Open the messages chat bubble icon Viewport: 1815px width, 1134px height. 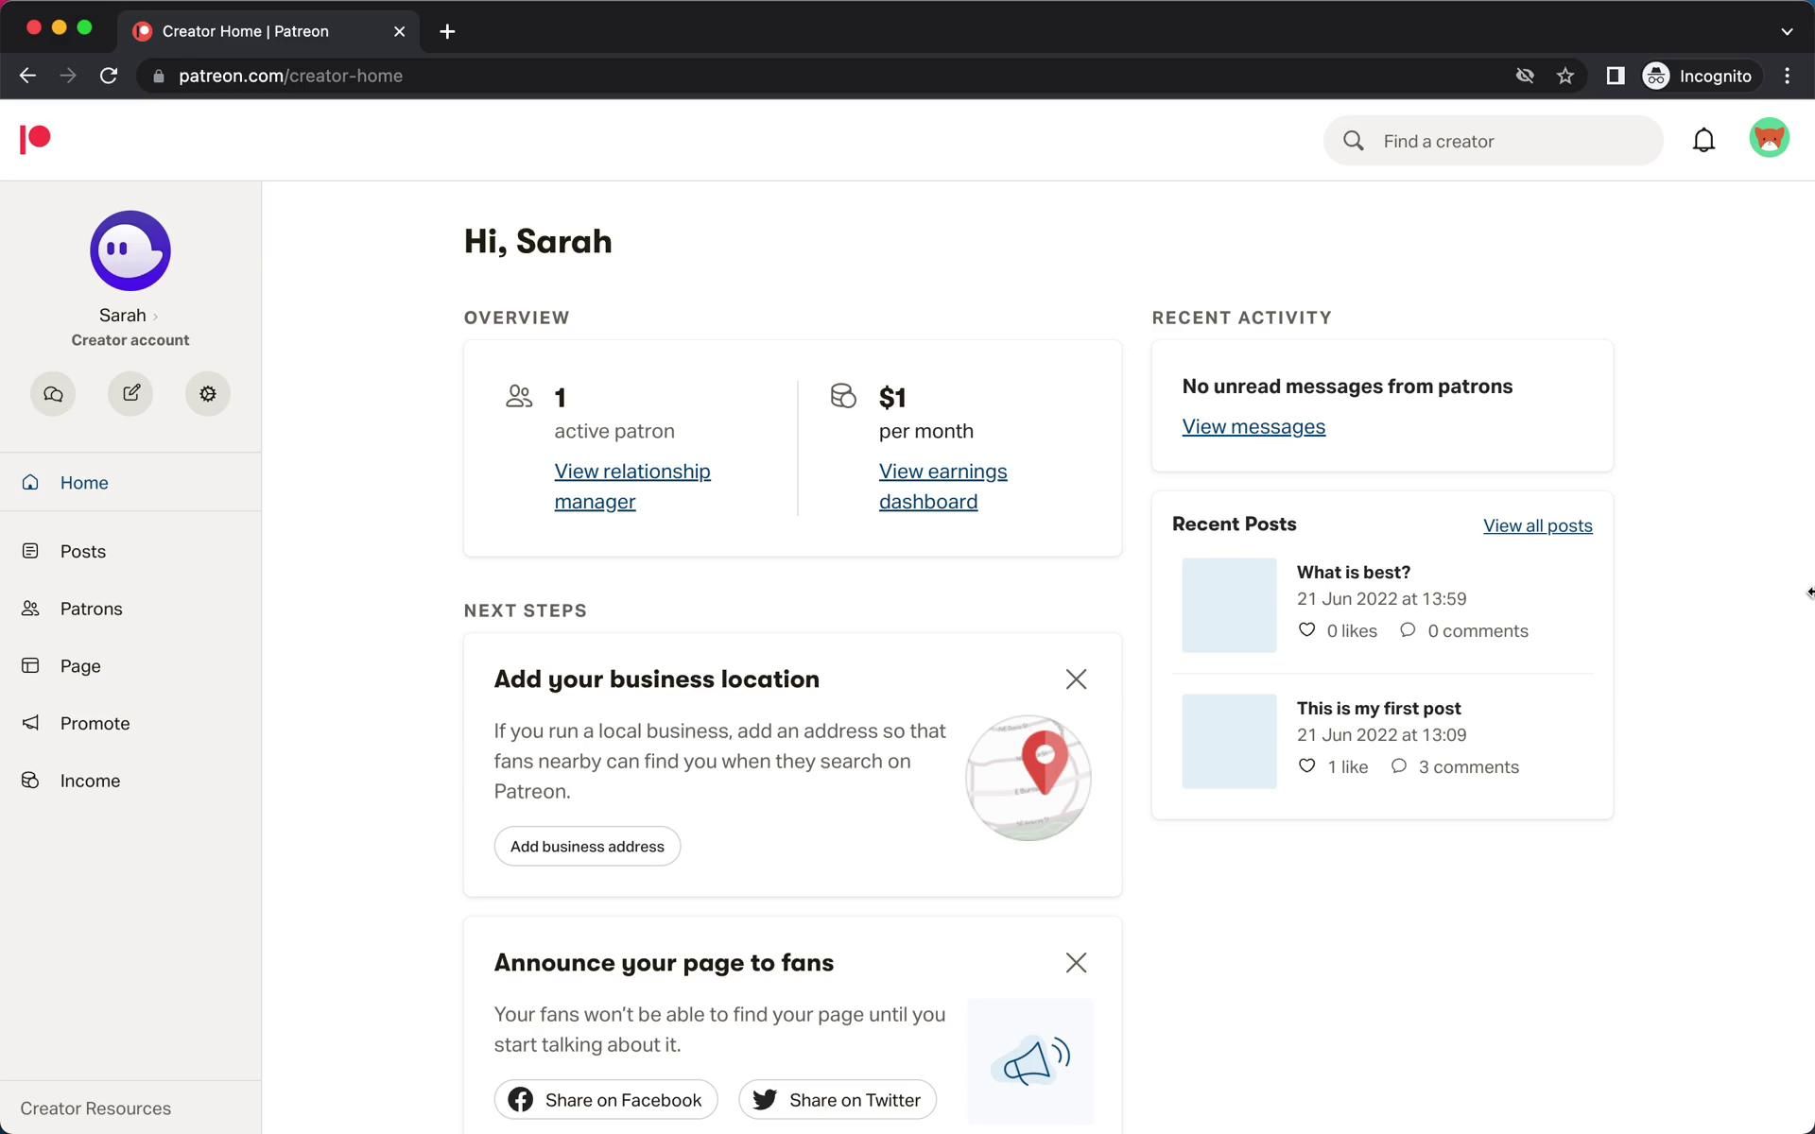53,394
